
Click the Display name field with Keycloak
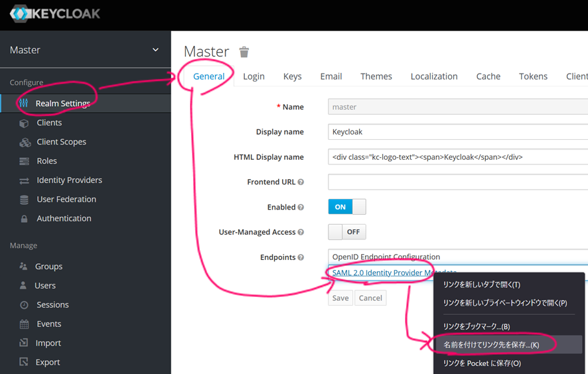tap(458, 132)
